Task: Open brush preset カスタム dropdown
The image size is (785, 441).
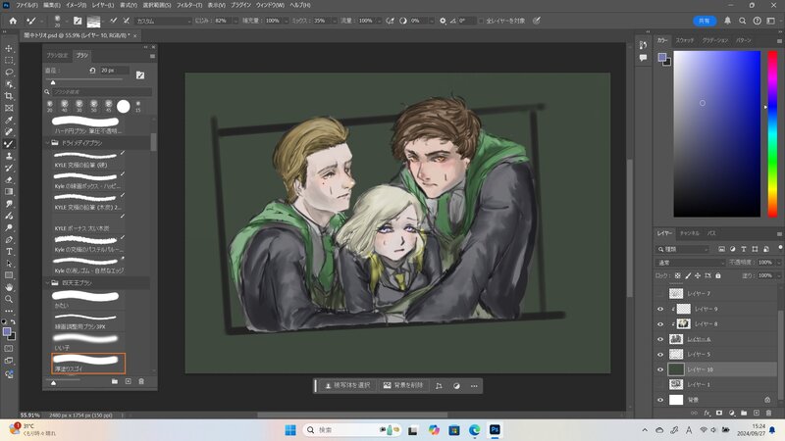Action: 163,21
